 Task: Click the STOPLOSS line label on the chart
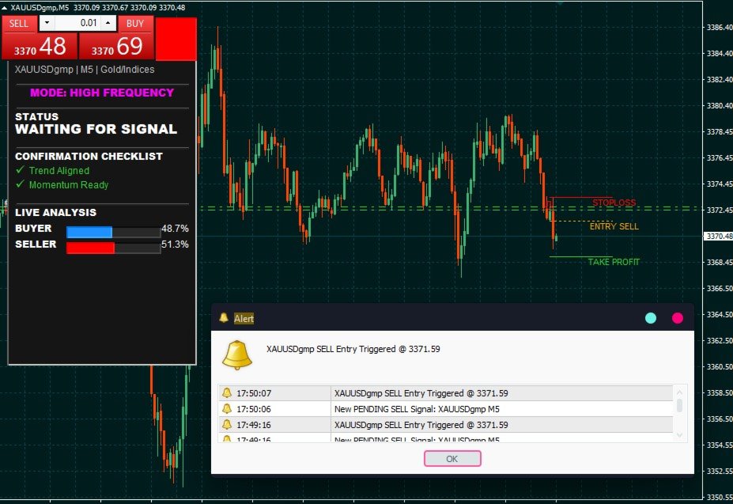(614, 203)
